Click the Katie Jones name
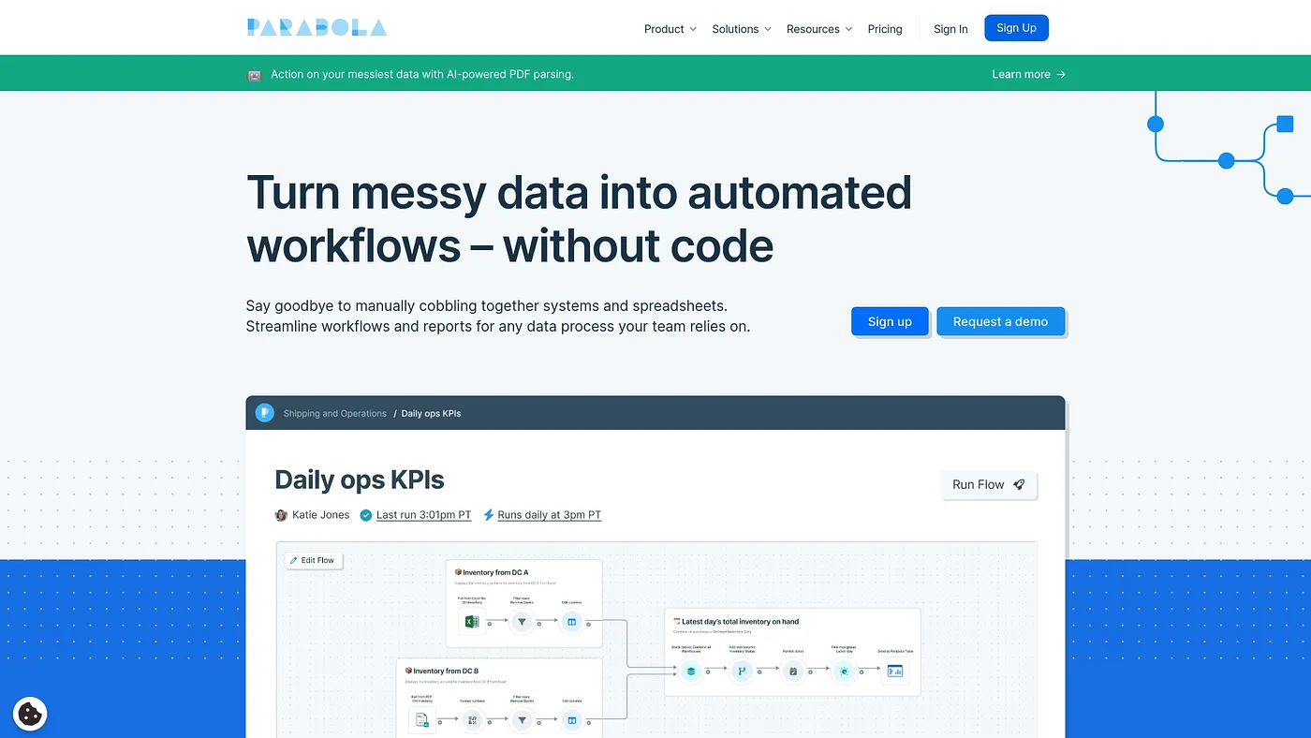1311x738 pixels. [320, 515]
